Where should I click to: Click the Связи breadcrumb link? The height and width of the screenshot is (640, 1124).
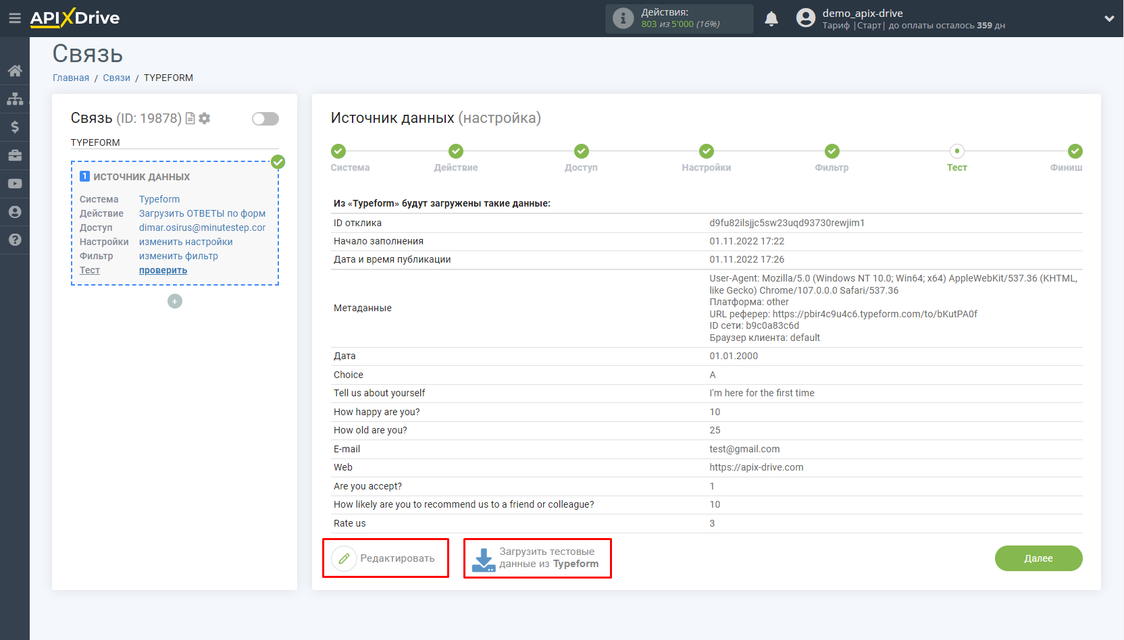click(116, 78)
